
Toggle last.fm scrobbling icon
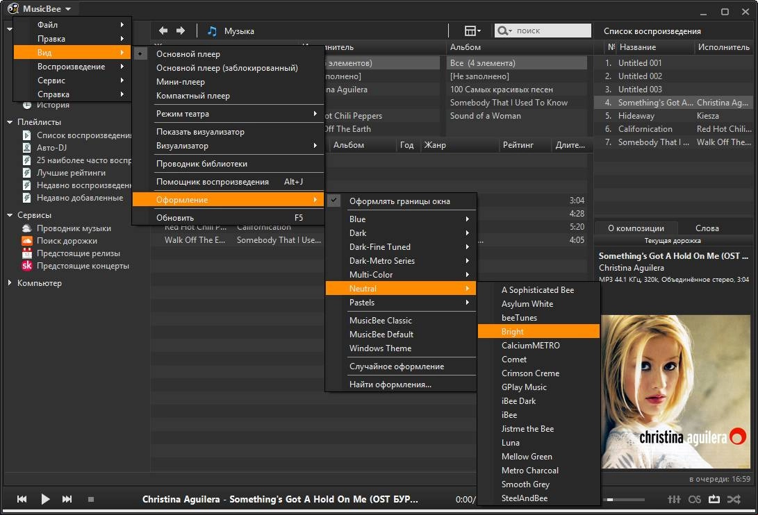(x=695, y=499)
